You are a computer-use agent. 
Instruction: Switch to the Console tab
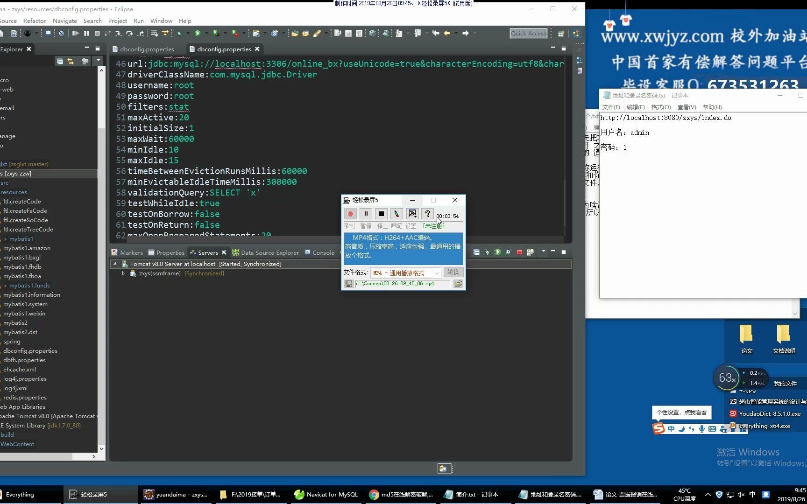coord(320,252)
